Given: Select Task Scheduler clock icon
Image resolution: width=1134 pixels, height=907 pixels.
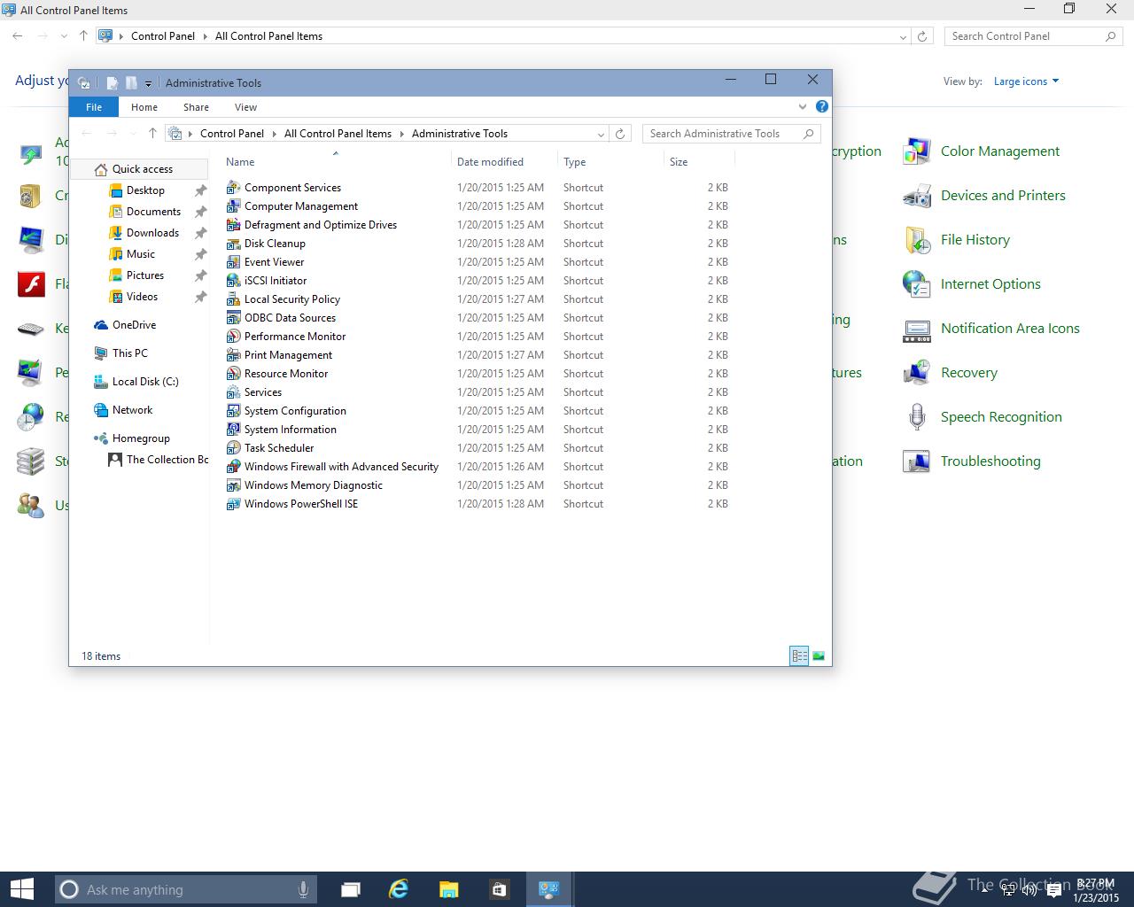Looking at the screenshot, I should (x=234, y=448).
